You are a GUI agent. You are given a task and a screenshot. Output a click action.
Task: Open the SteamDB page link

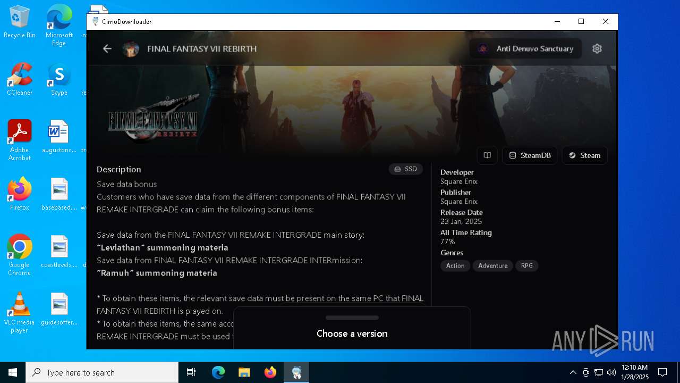click(x=530, y=155)
